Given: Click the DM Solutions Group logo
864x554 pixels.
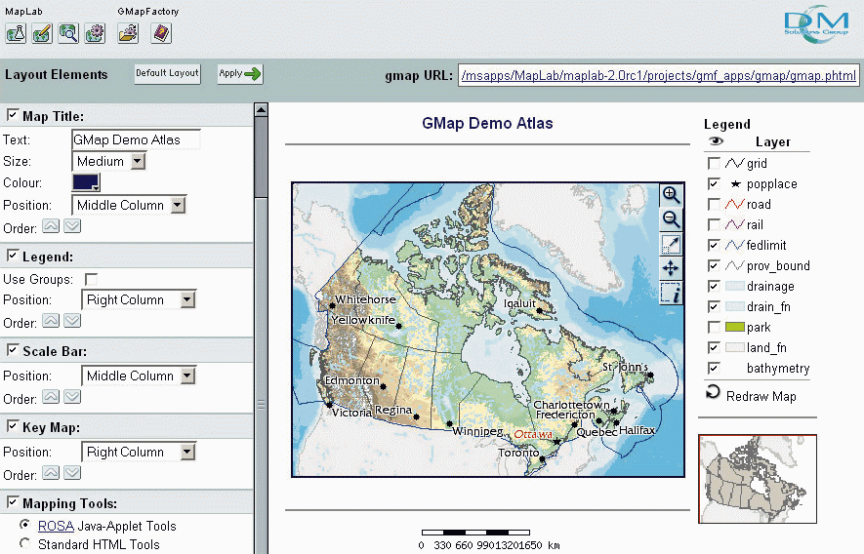Looking at the screenshot, I should pos(816,23).
